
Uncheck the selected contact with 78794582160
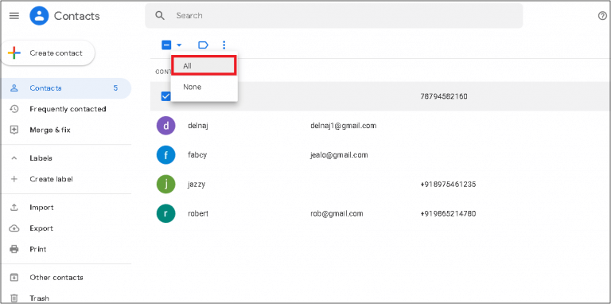[165, 96]
